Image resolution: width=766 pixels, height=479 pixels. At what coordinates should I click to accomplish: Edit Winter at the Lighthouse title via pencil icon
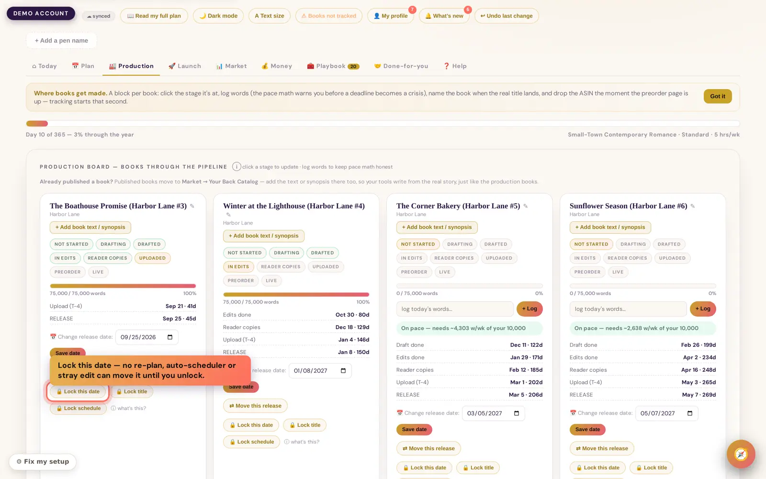228,215
